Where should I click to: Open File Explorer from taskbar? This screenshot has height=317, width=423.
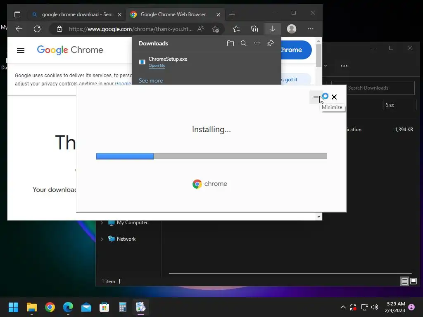point(31,307)
